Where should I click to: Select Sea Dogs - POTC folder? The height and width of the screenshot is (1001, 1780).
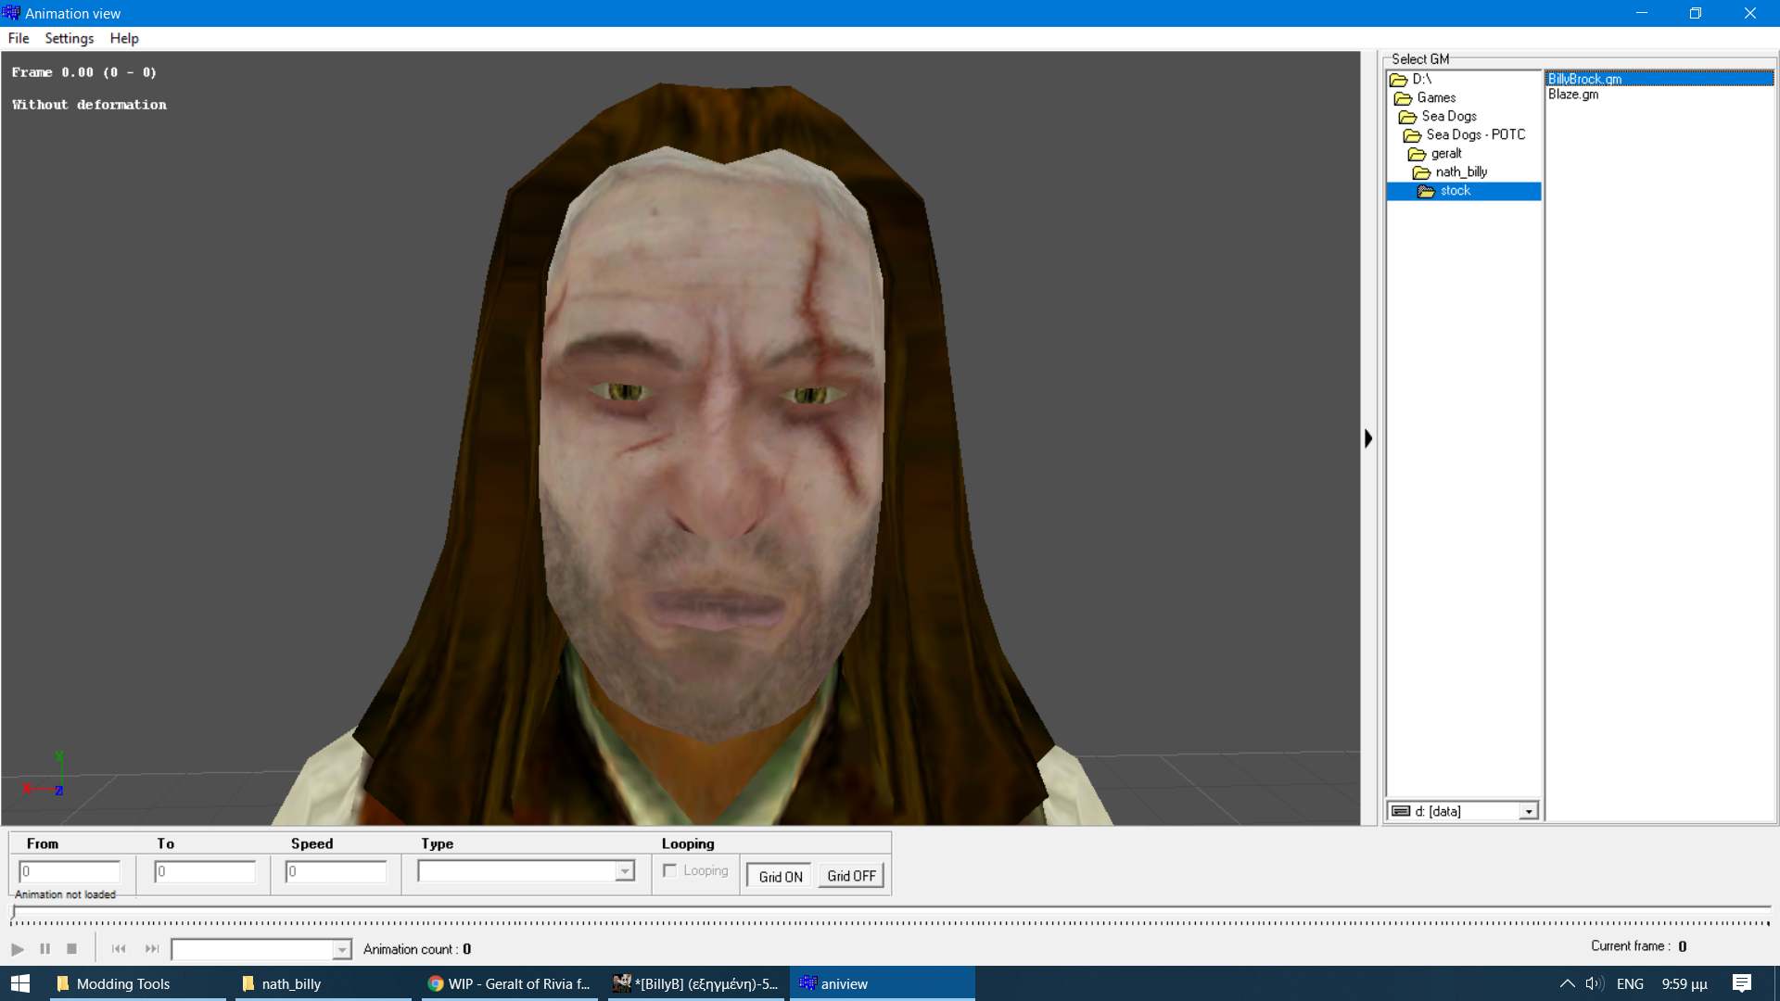click(1474, 134)
